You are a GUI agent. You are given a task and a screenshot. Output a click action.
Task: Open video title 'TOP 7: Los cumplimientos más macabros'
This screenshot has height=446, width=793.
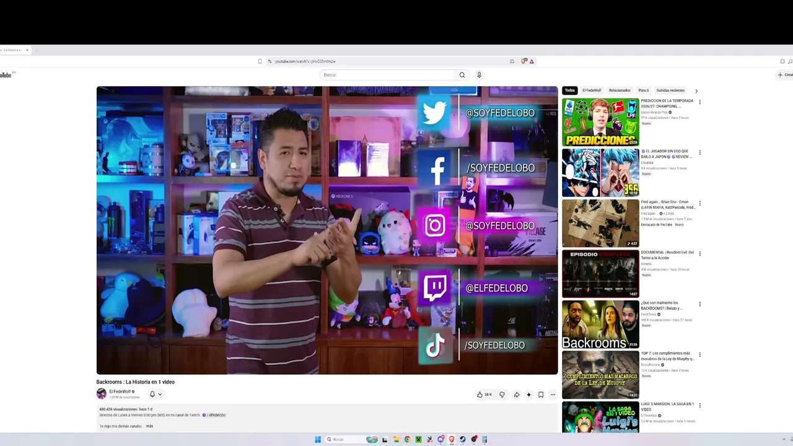tap(667, 356)
